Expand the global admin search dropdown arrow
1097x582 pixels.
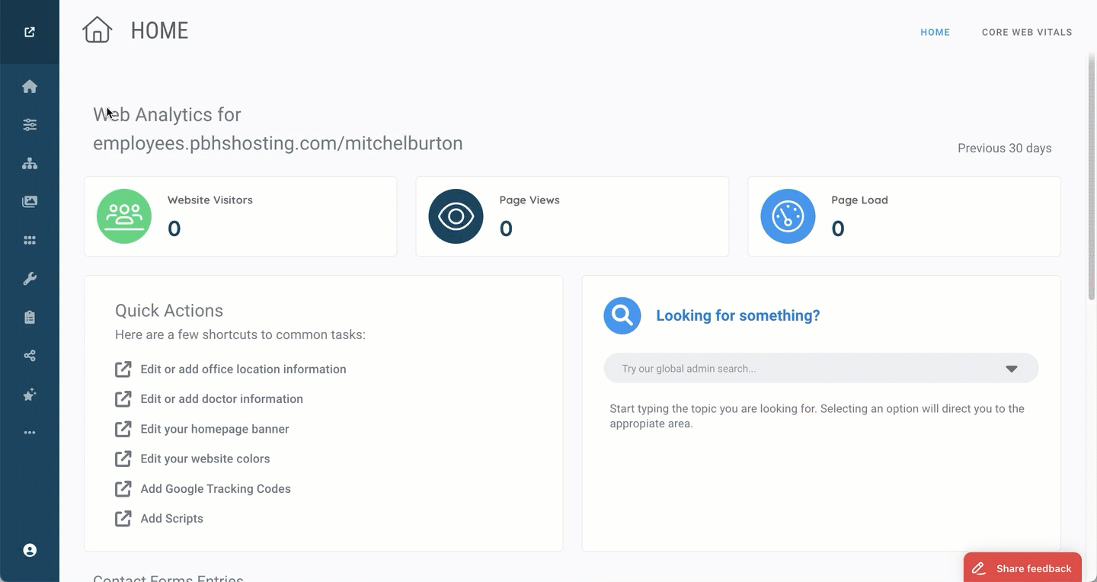click(1011, 369)
